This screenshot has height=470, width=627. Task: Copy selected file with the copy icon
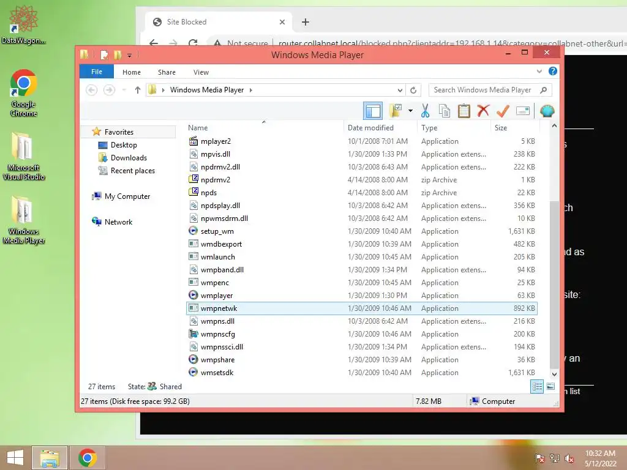pos(445,111)
